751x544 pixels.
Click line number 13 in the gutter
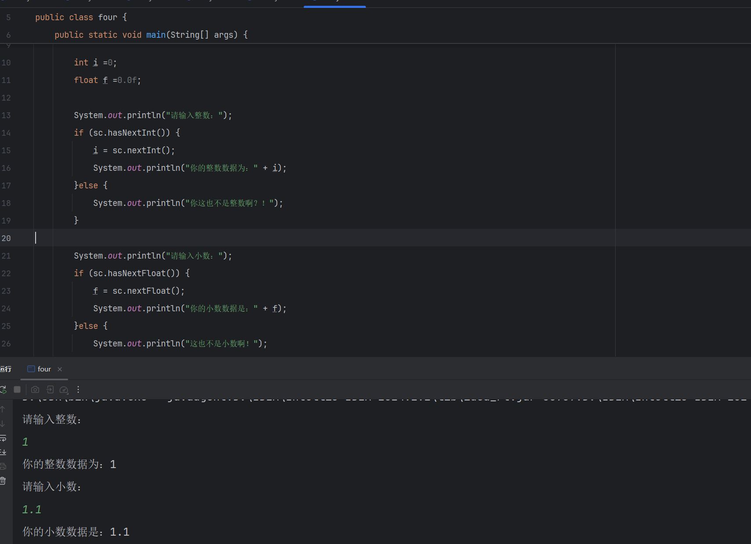[x=6, y=115]
